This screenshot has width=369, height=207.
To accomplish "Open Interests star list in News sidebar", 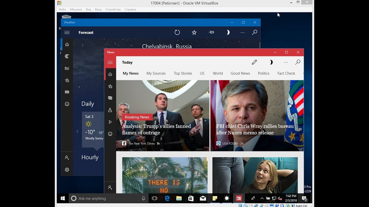I will click(x=110, y=86).
